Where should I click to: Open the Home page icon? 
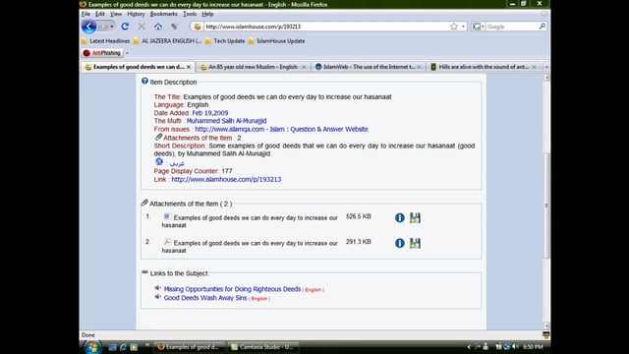point(158,27)
